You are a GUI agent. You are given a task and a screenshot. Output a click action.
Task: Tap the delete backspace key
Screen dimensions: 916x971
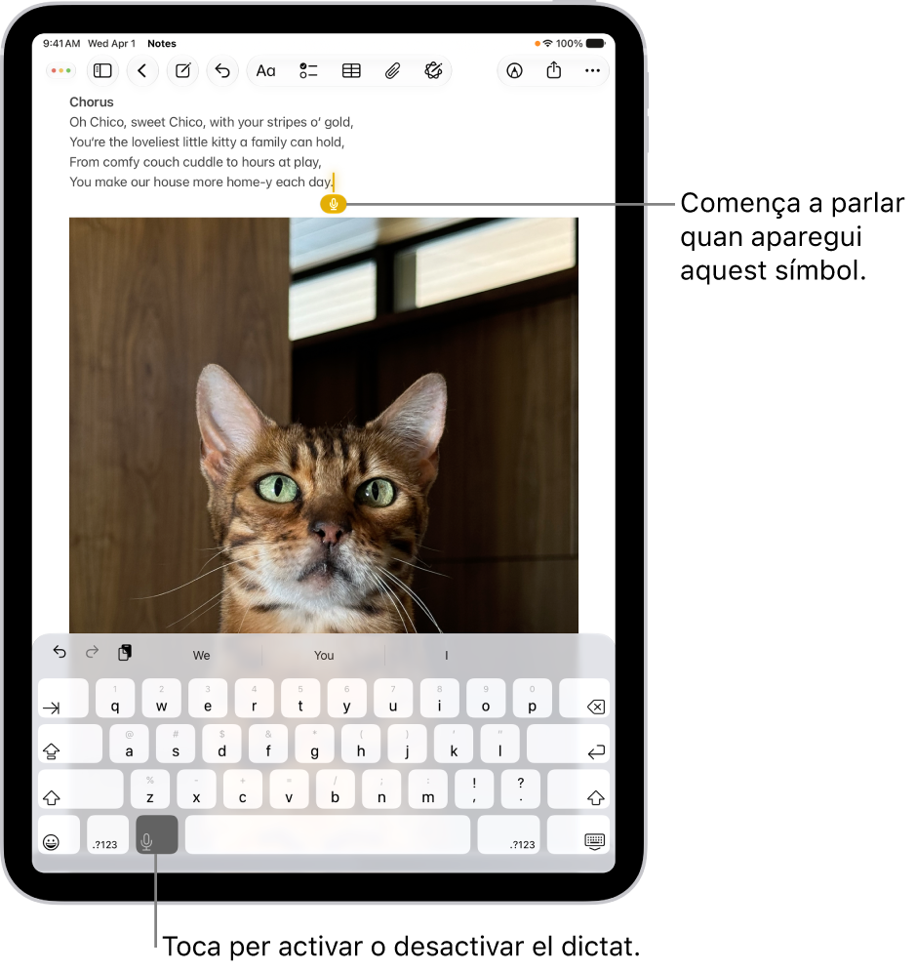584,698
